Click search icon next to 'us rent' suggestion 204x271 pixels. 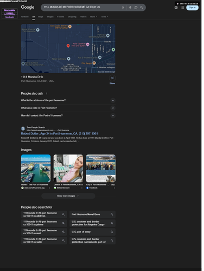pos(63,232)
